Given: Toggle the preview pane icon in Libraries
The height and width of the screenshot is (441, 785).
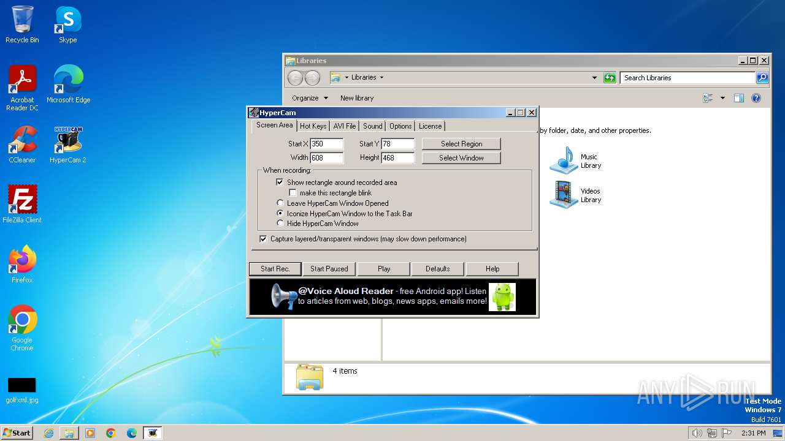Looking at the screenshot, I should tap(739, 98).
